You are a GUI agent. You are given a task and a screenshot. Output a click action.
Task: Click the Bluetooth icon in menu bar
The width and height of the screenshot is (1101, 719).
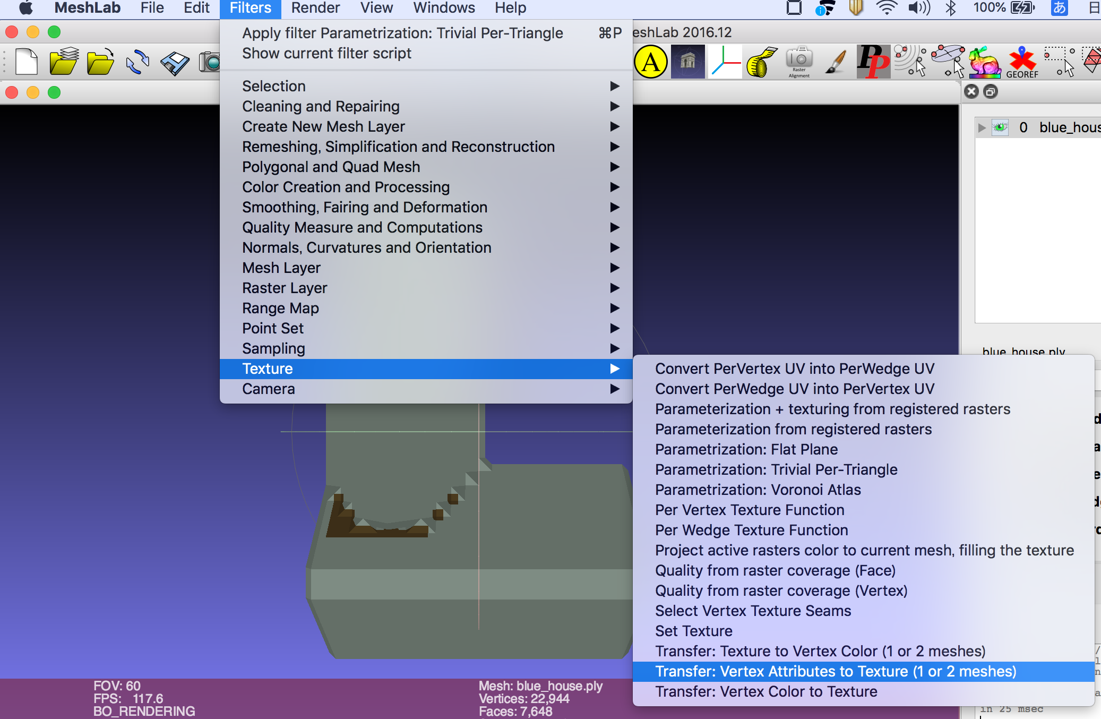(x=951, y=8)
